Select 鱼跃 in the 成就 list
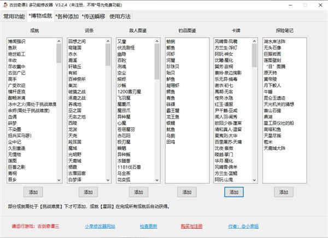 13,47
